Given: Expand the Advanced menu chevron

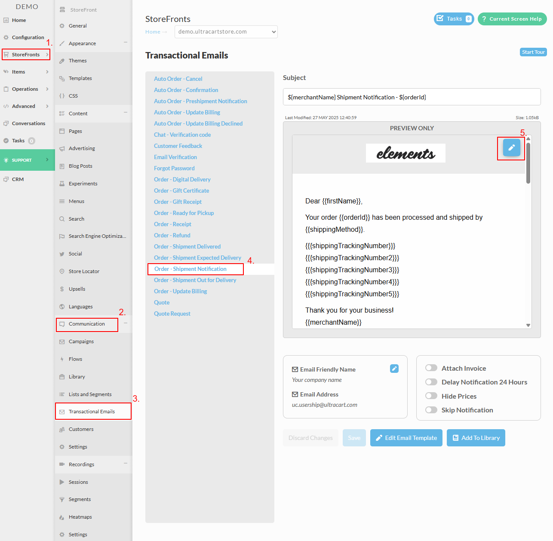Looking at the screenshot, I should click(47, 106).
